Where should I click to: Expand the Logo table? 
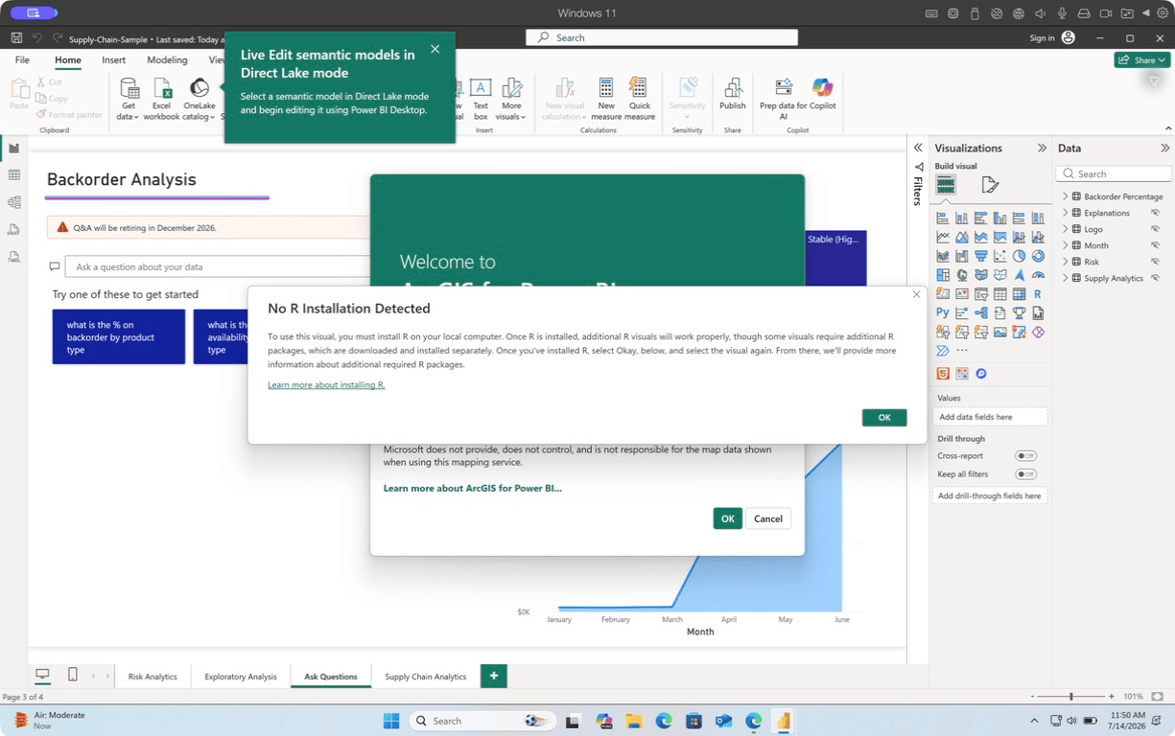1065,229
